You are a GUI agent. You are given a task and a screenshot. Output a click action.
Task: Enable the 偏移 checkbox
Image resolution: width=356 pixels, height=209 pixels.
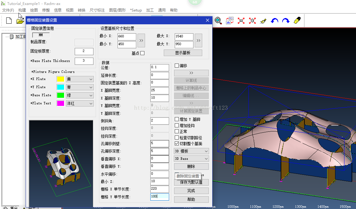tap(177, 66)
